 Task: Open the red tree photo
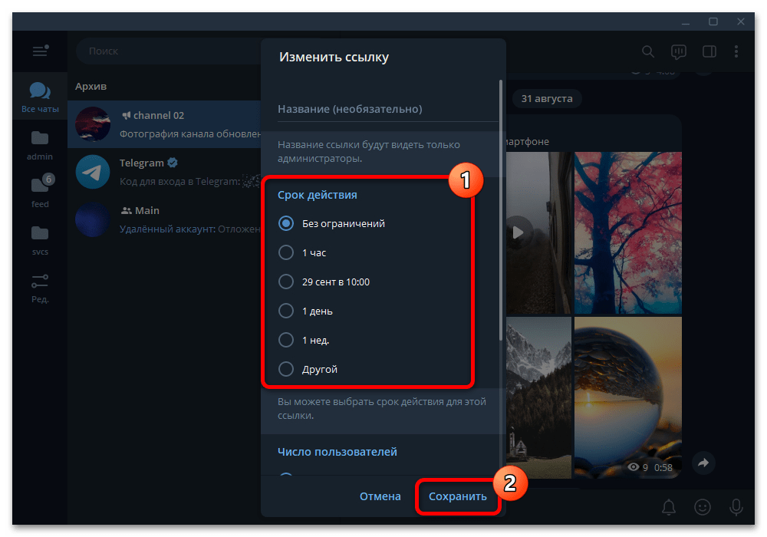click(627, 232)
